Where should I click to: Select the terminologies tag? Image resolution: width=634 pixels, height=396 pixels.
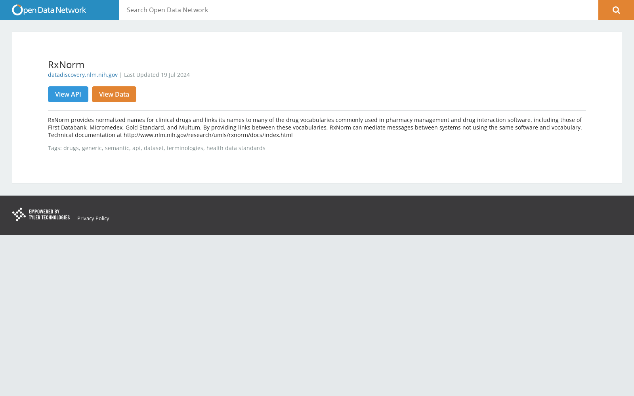coord(185,148)
